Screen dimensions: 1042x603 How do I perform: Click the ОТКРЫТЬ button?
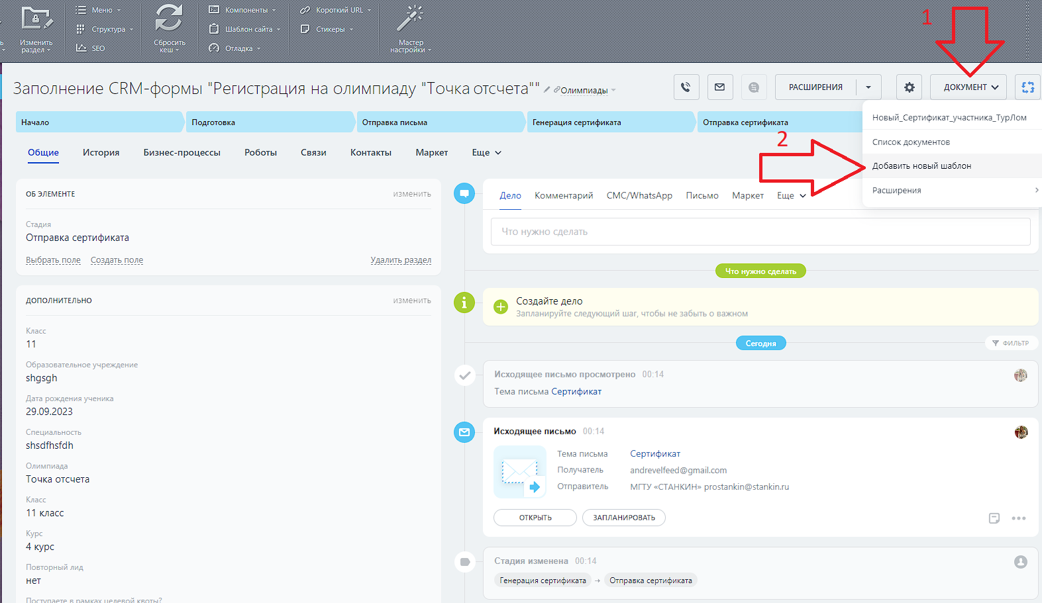[535, 518]
